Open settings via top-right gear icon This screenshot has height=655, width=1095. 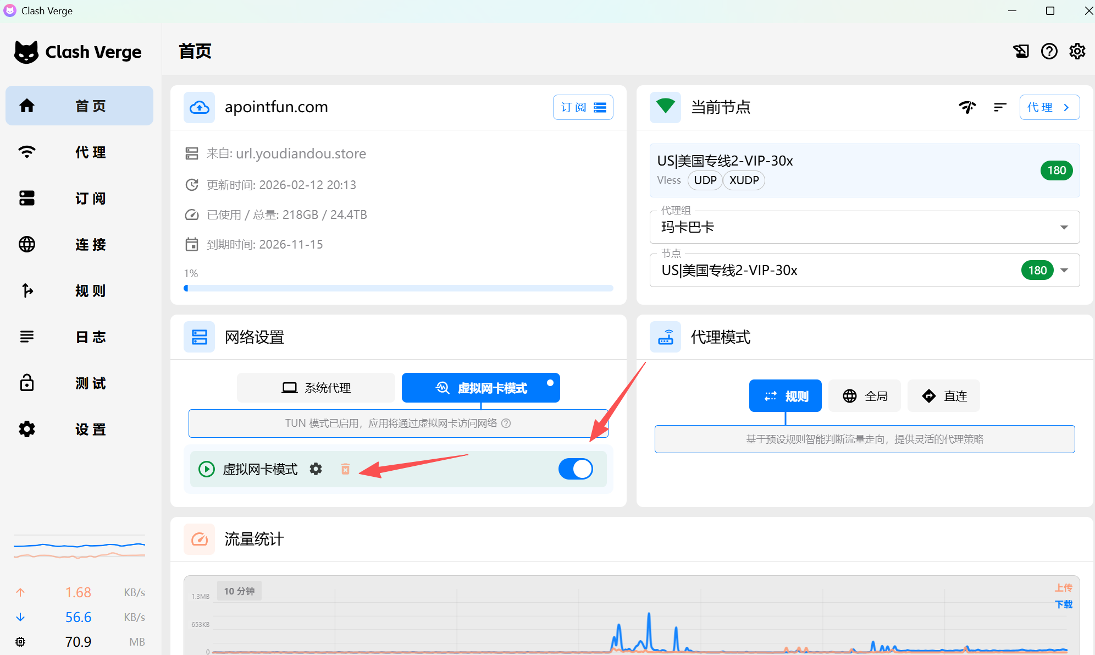coord(1077,51)
